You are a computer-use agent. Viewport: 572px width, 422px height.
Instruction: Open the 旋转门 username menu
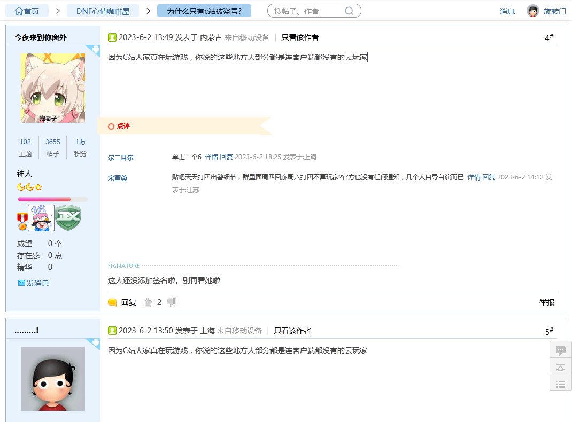pos(554,11)
